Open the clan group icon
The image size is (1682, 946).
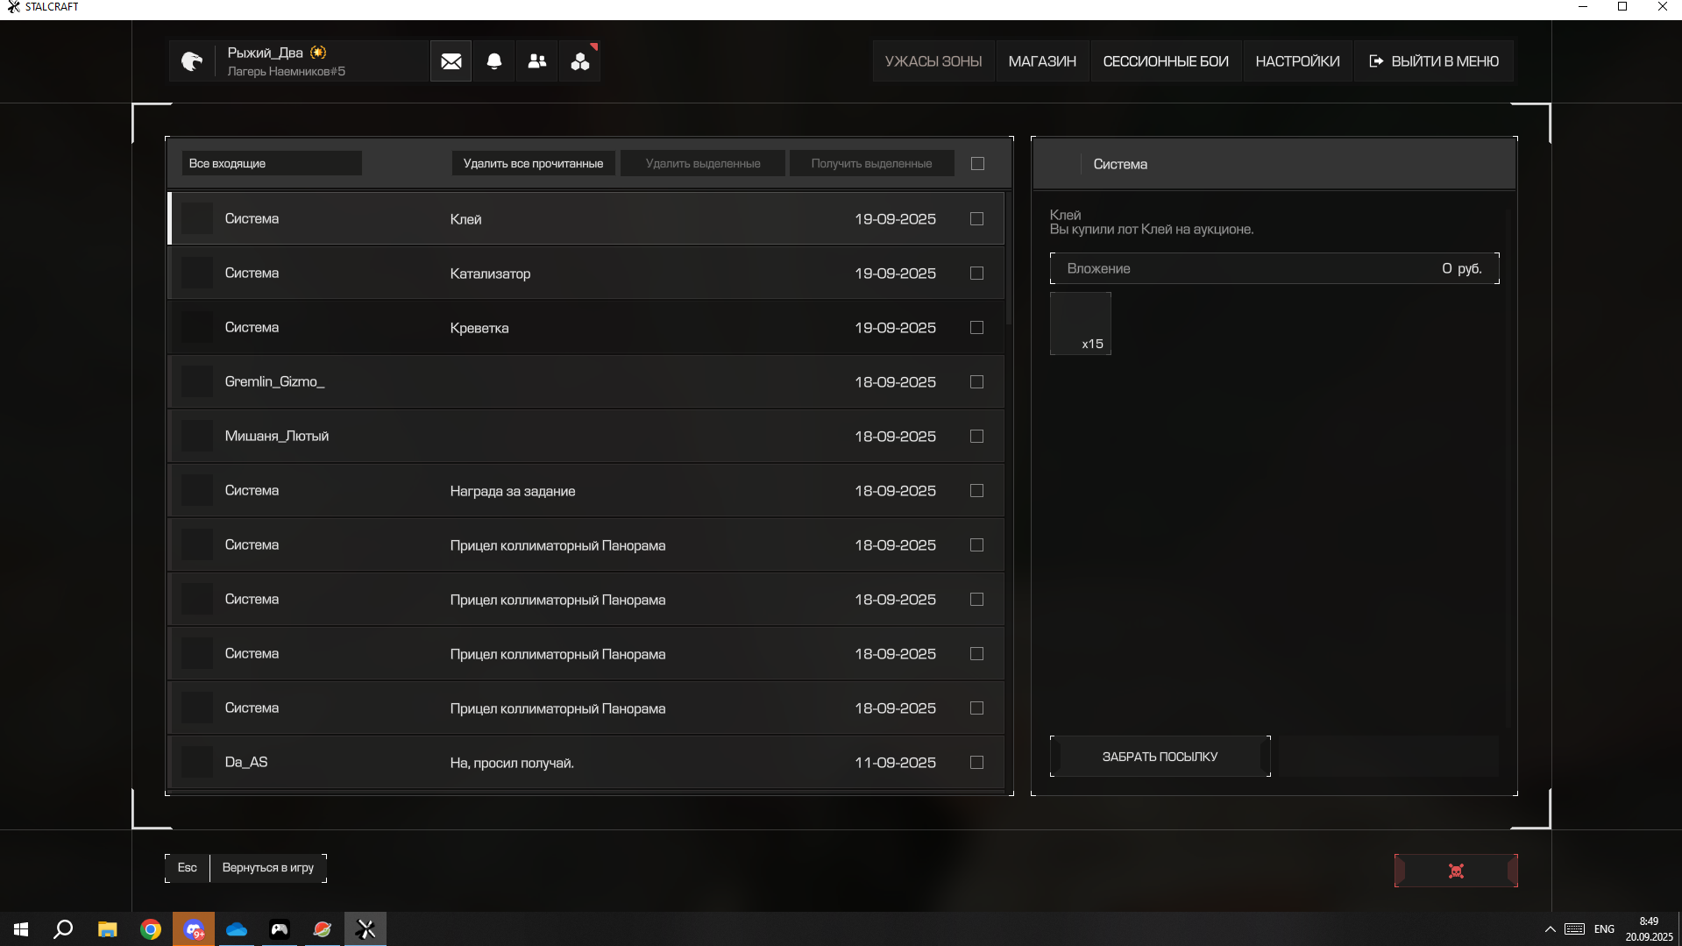point(579,61)
